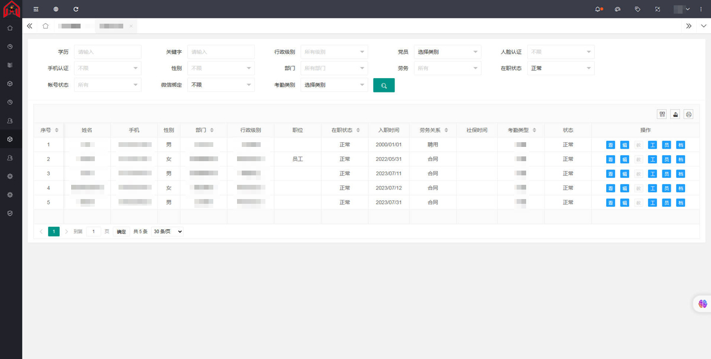
Task: Open the 30 条/页 page size selector
Action: tap(167, 232)
